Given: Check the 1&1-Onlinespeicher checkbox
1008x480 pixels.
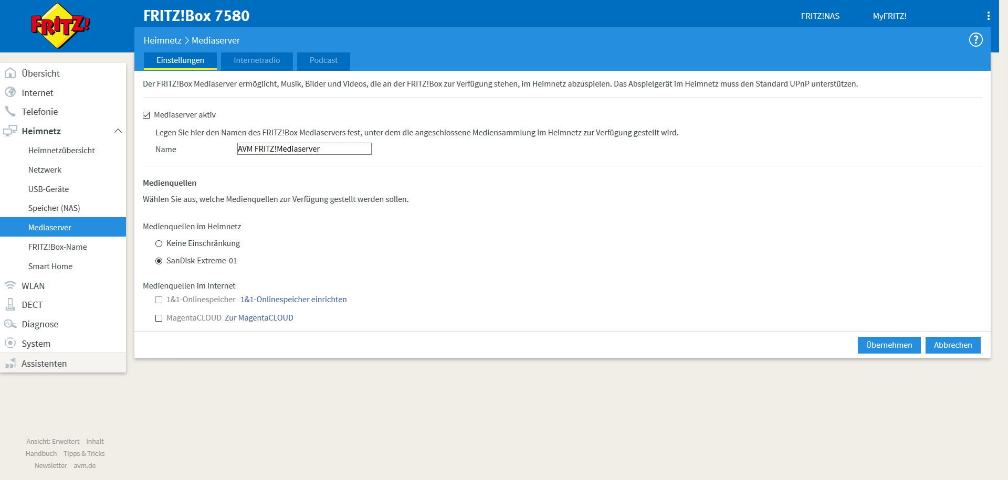Looking at the screenshot, I should (159, 300).
